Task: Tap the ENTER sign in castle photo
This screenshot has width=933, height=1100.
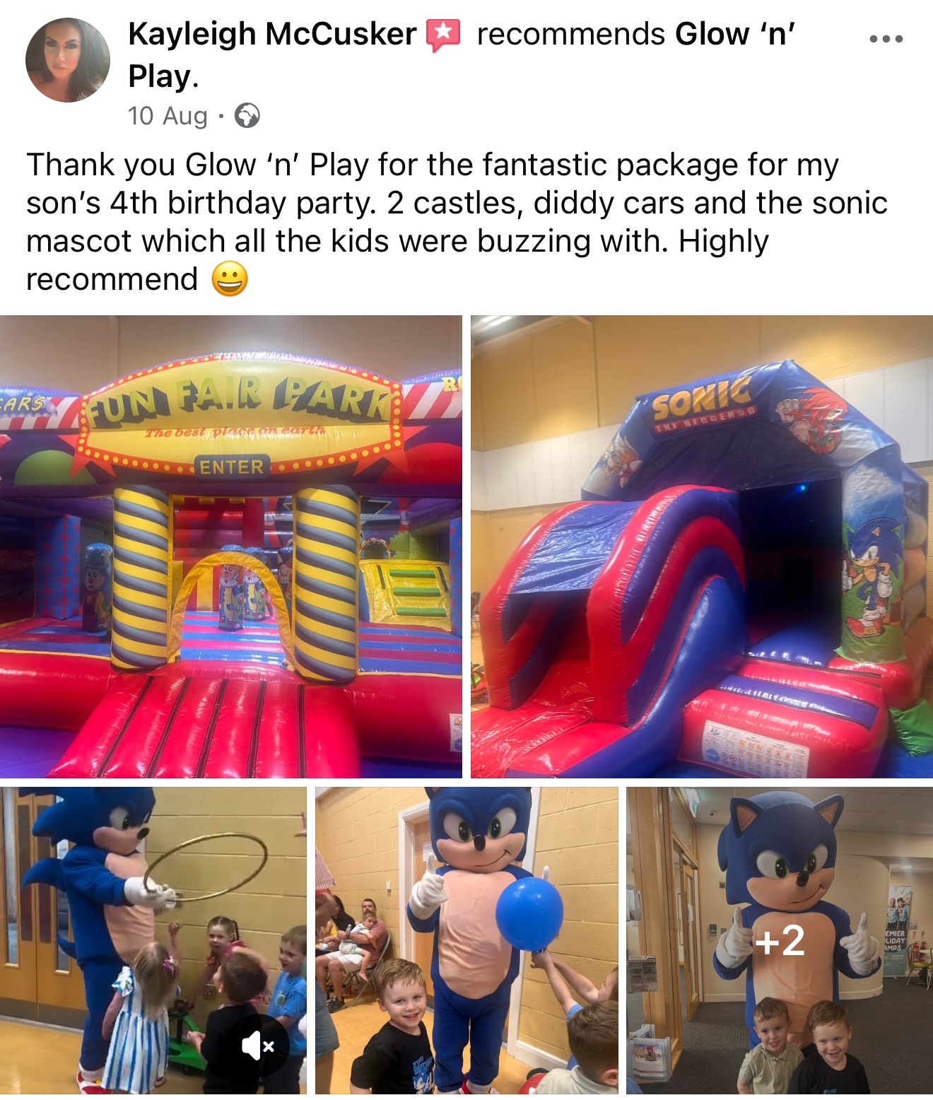Action: coord(232,467)
